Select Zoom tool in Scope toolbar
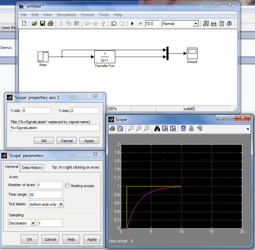255x250 pixels. click(131, 128)
